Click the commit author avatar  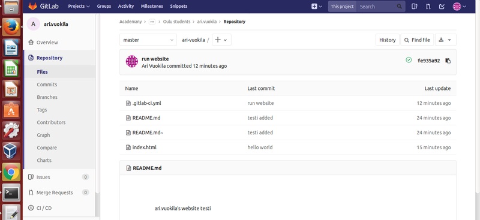click(x=132, y=62)
